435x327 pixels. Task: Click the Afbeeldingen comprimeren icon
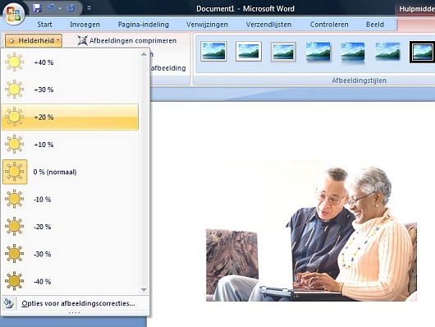82,40
